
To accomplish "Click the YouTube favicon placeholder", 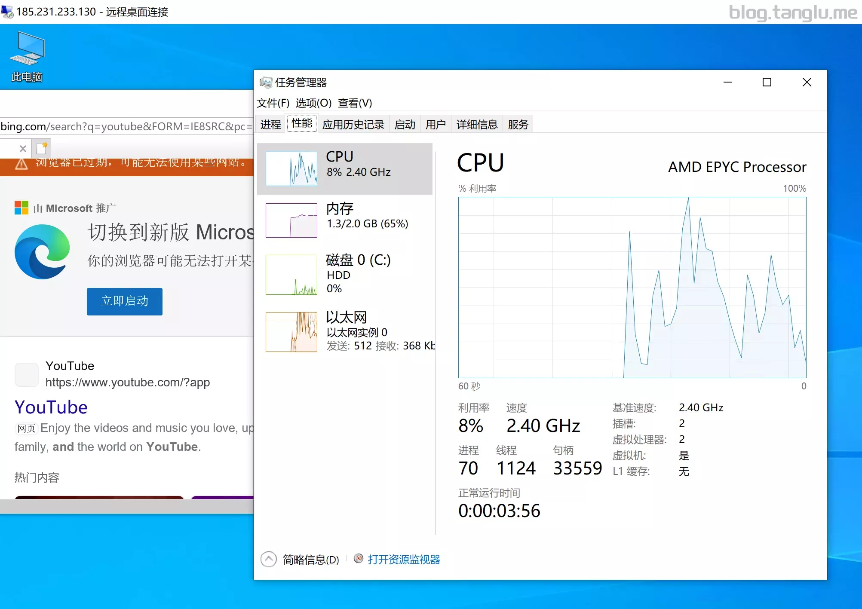I will tap(27, 375).
